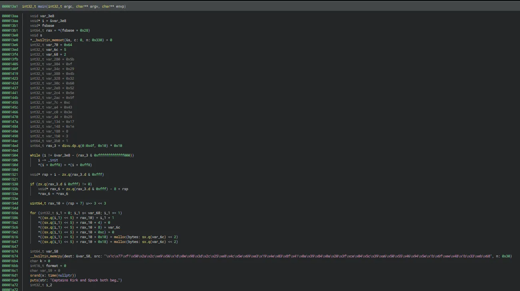
Task: Select the 'void* fsbase' declaration
Action: click(x=42, y=26)
